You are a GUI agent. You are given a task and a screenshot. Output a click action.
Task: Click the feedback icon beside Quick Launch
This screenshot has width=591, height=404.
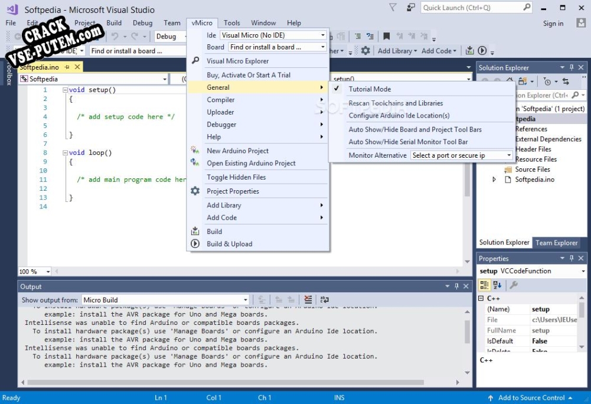point(411,8)
